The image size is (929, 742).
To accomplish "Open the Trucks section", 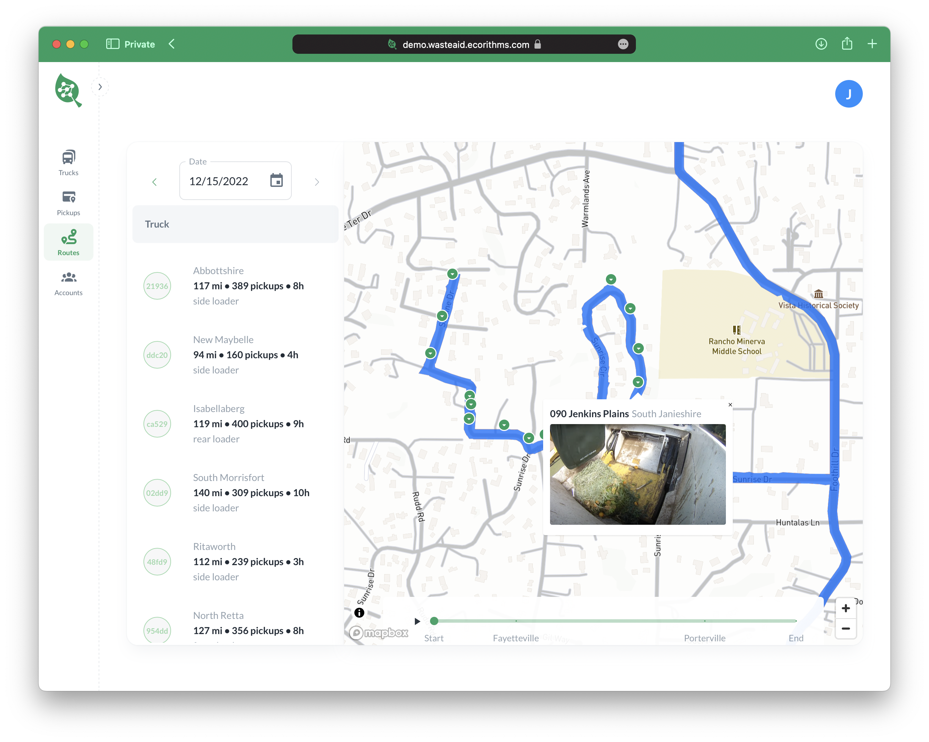I will 69,162.
